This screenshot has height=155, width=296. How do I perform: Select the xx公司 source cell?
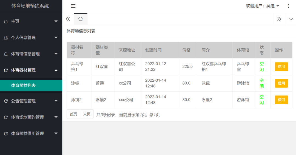[x=127, y=83]
